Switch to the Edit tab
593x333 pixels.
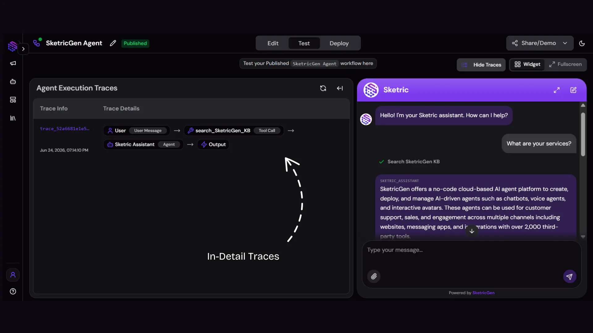tap(273, 43)
